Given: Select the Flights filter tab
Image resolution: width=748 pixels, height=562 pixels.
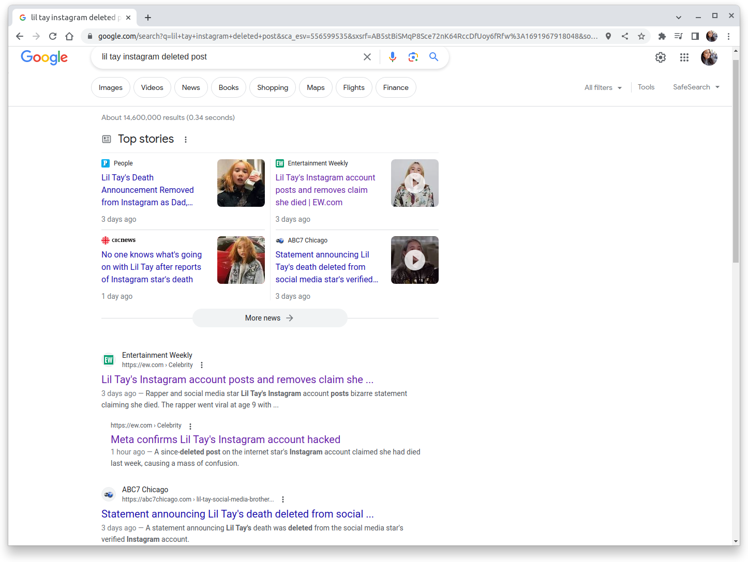Looking at the screenshot, I should [x=354, y=87].
